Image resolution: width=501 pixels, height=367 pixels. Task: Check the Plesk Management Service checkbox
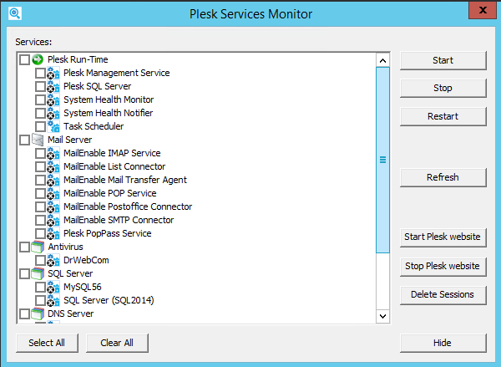point(40,73)
